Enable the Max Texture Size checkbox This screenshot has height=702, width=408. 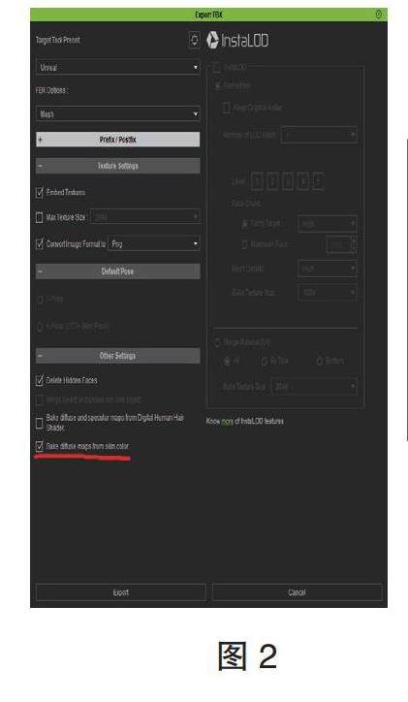pos(40,217)
